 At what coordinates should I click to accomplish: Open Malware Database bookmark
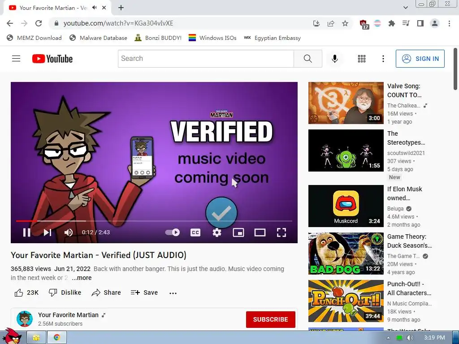click(x=98, y=38)
